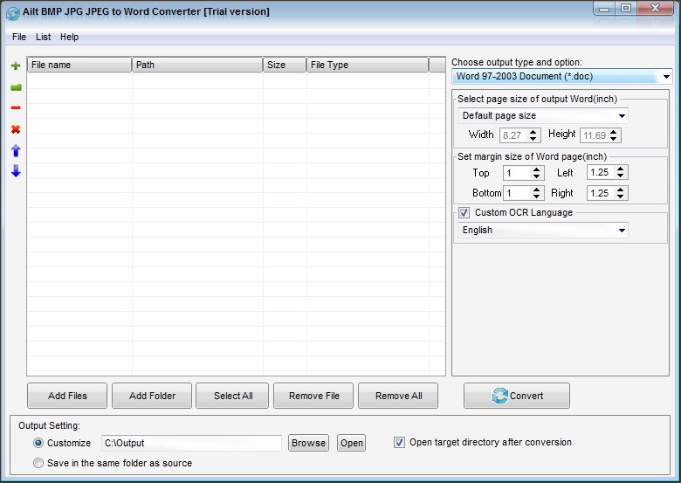Select Save in the same folder as source
Screen dimensions: 681x483
click(38, 463)
